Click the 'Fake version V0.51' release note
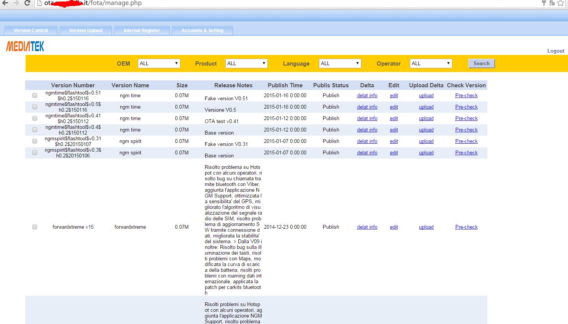This screenshot has height=324, width=568. [x=226, y=98]
